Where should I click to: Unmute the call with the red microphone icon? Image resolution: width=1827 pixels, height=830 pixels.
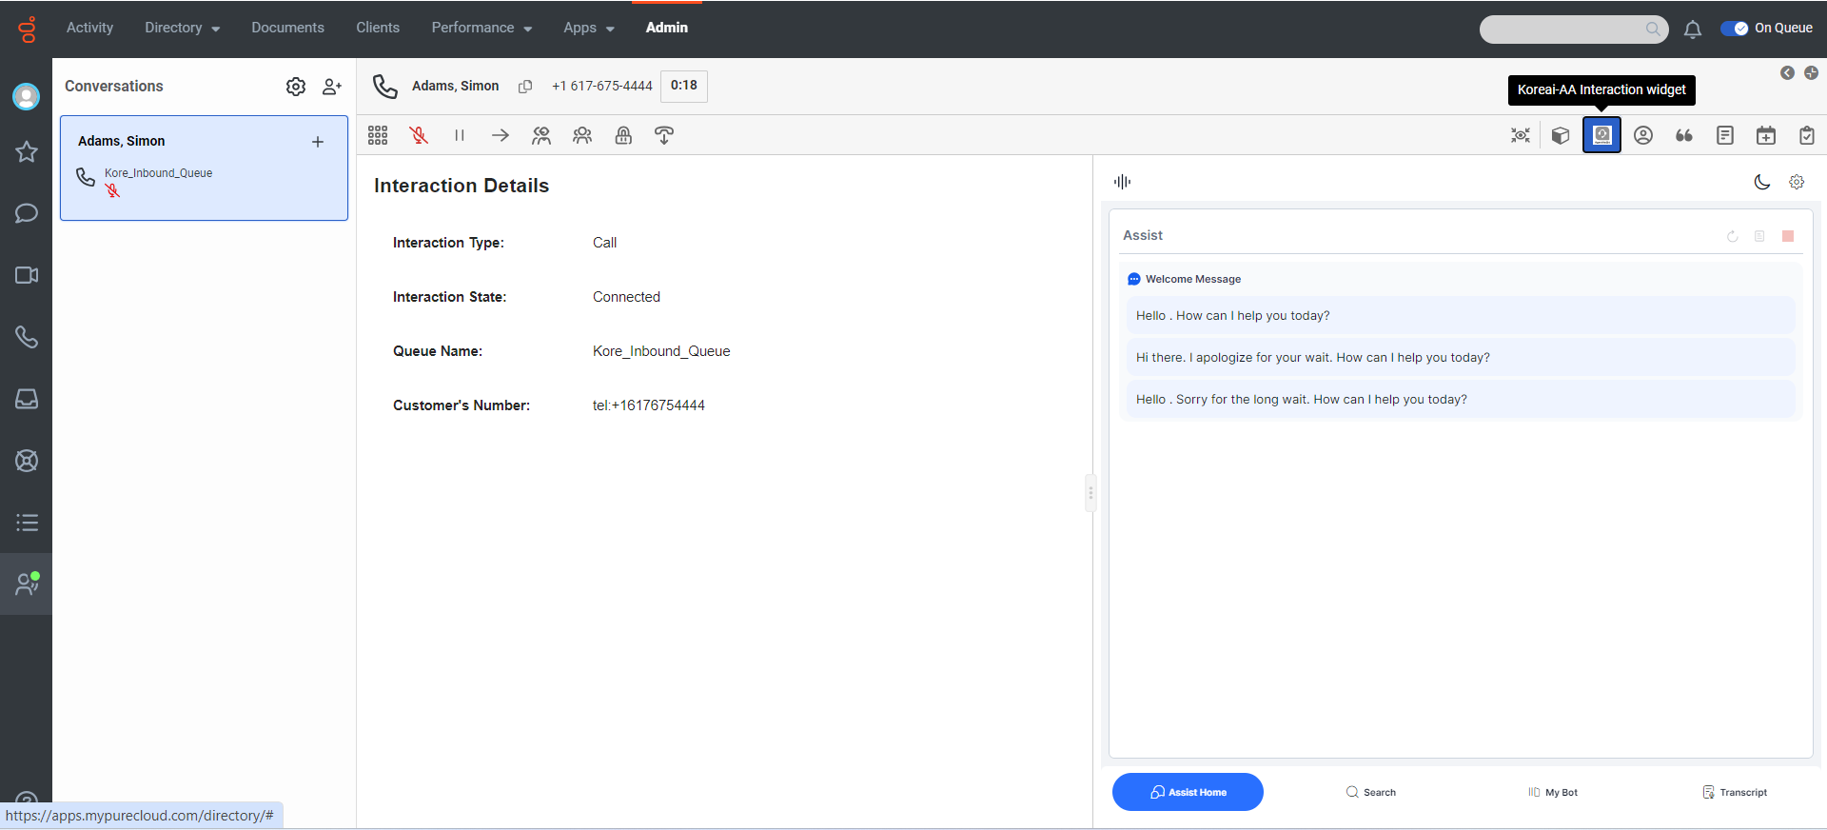[419, 135]
